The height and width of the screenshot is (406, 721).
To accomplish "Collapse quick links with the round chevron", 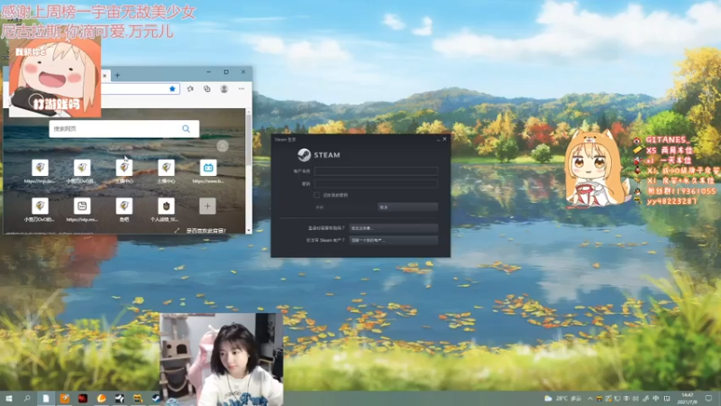I will pos(223,146).
